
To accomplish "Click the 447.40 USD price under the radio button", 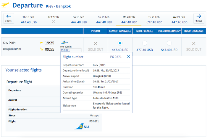I will click(x=120, y=50).
